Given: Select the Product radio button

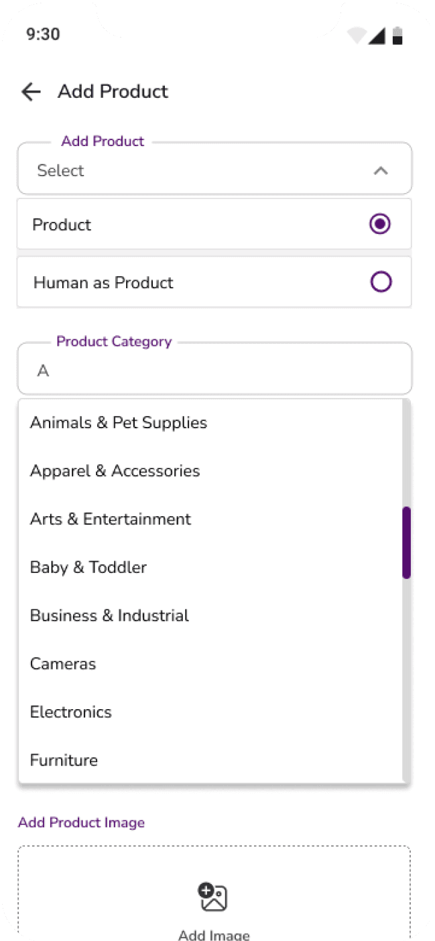Looking at the screenshot, I should [380, 224].
